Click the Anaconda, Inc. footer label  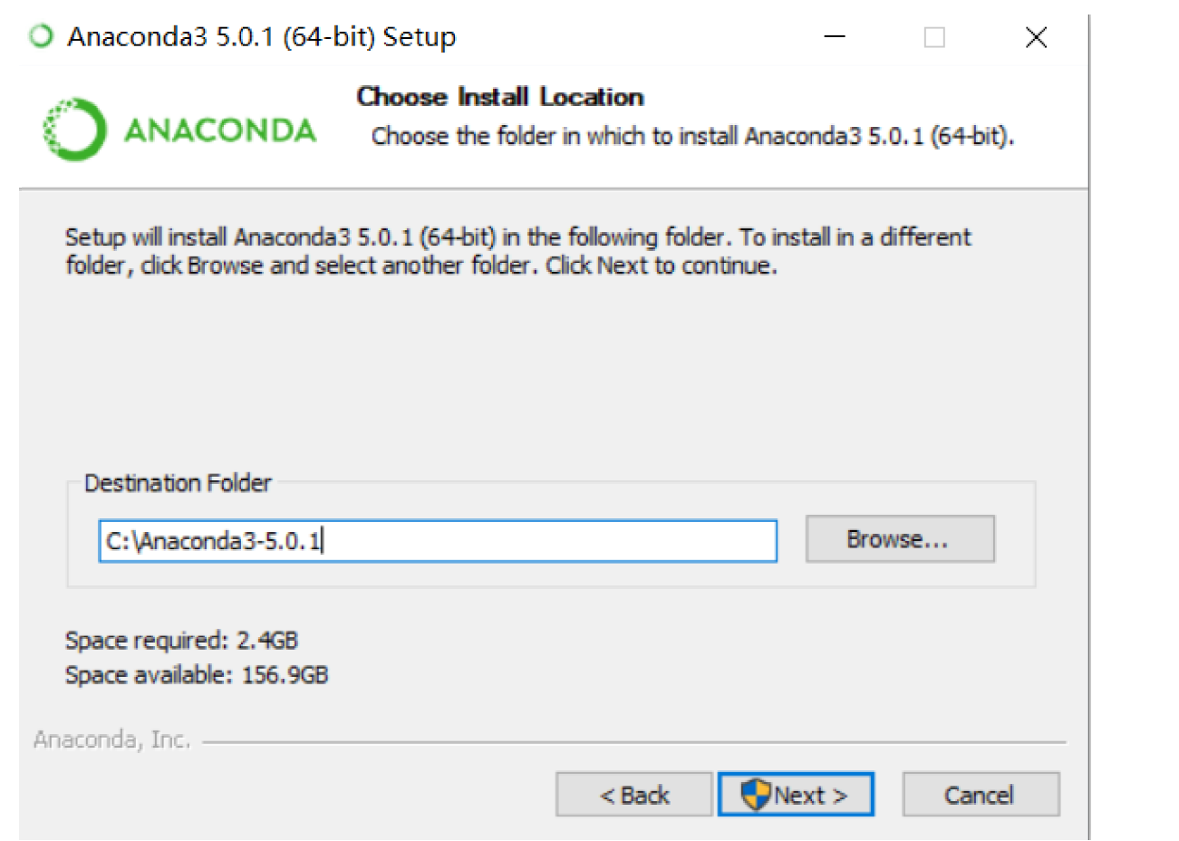point(112,740)
